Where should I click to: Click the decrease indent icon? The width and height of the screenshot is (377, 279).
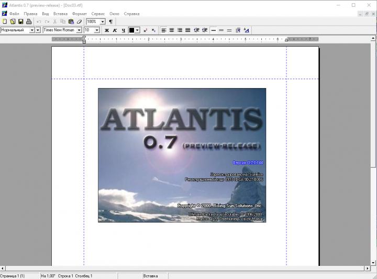tap(196, 30)
